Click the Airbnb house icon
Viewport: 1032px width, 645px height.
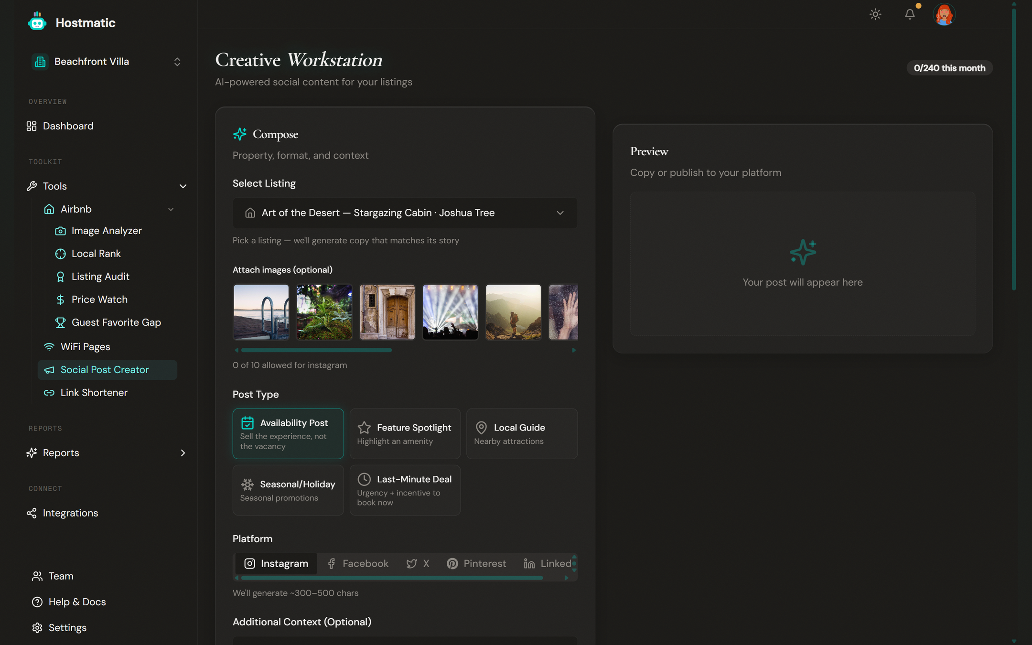pyautogui.click(x=49, y=209)
